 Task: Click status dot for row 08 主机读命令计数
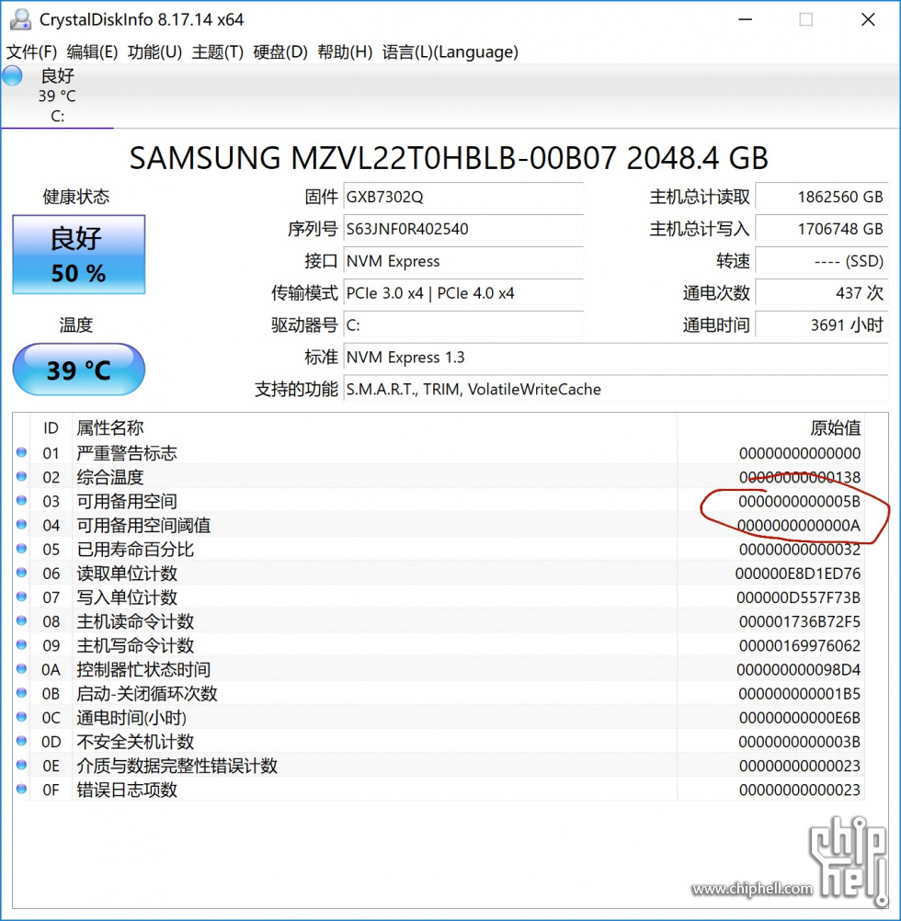(x=22, y=620)
